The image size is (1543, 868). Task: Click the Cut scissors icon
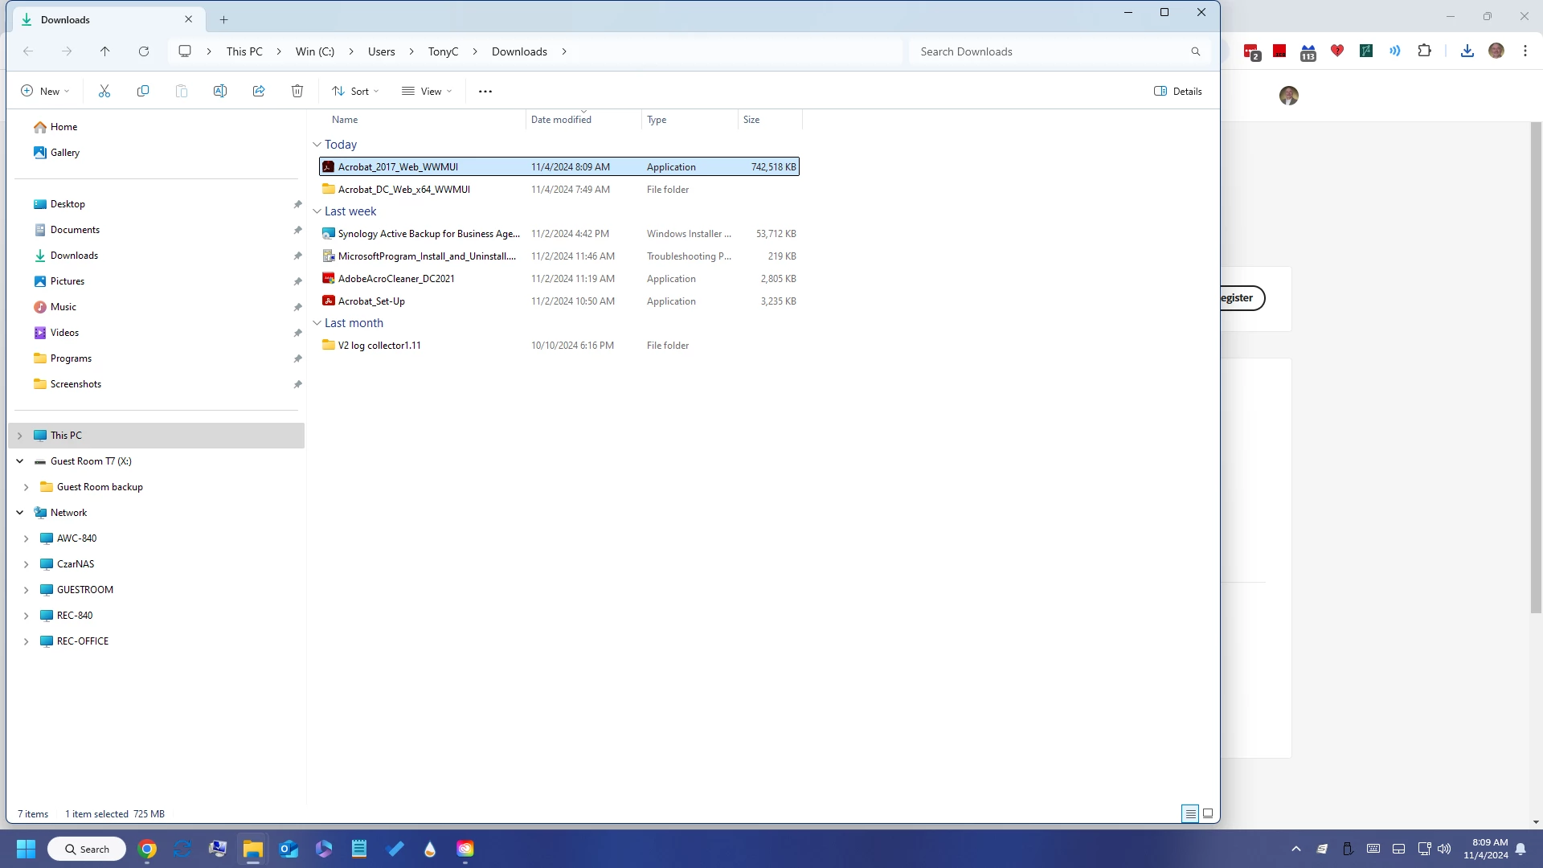coord(104,91)
